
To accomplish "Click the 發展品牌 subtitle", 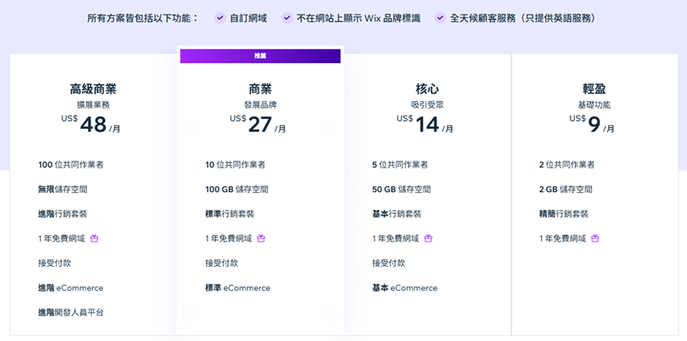I will (260, 105).
